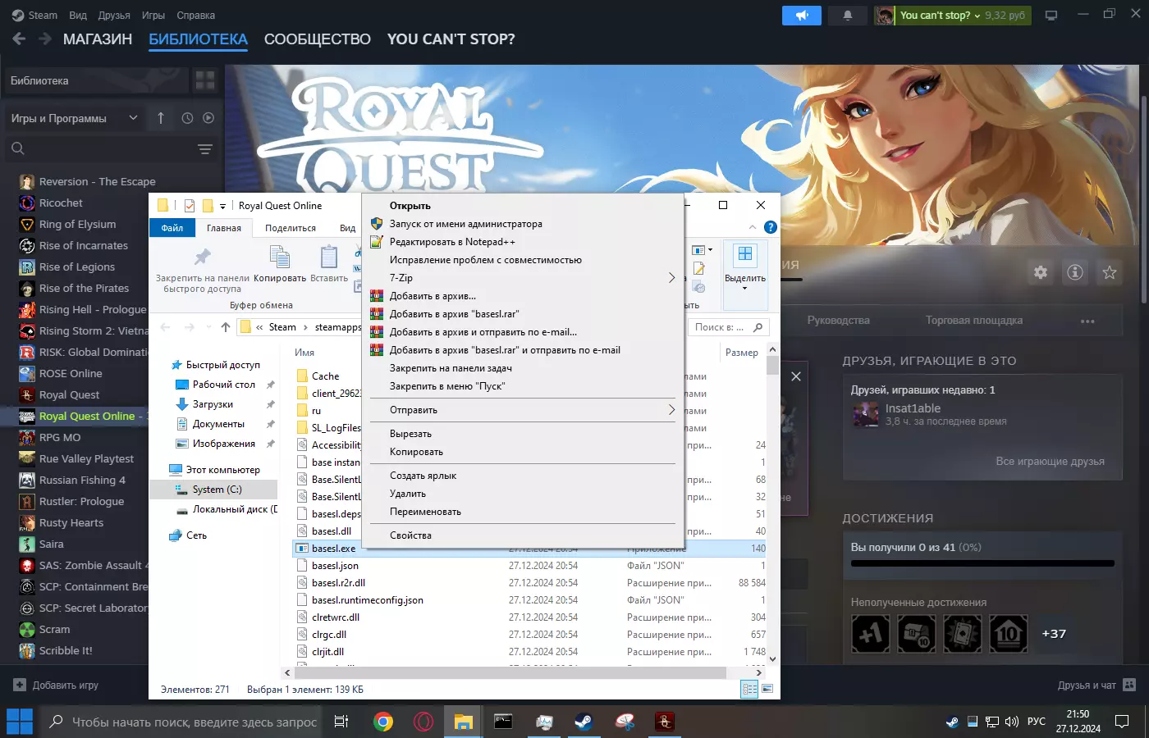1149x738 pixels.
Task: Open the +37 remaining achievements
Action: coord(1054,634)
